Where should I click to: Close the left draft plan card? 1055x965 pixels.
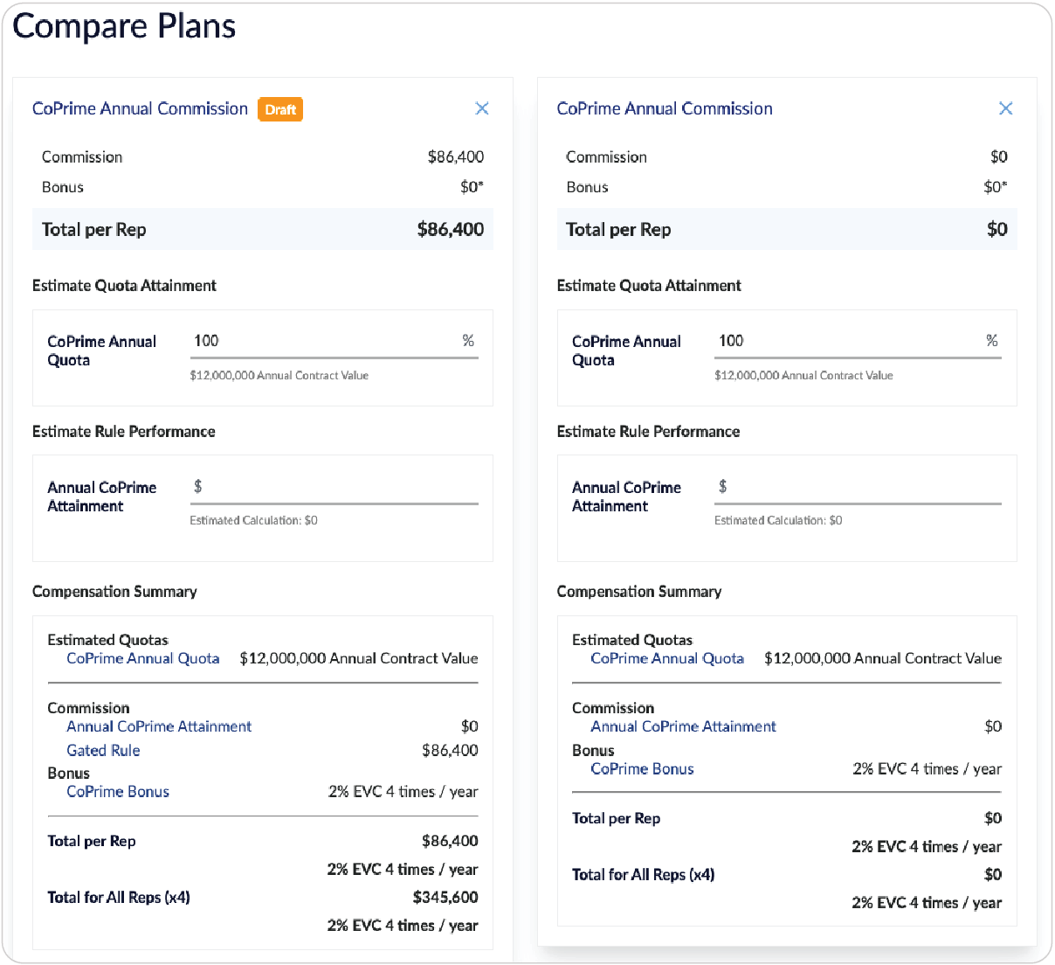[481, 108]
